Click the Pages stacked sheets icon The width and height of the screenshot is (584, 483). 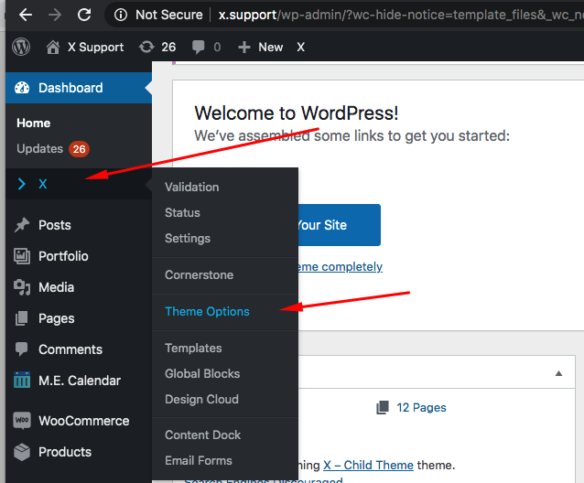pyautogui.click(x=22, y=318)
